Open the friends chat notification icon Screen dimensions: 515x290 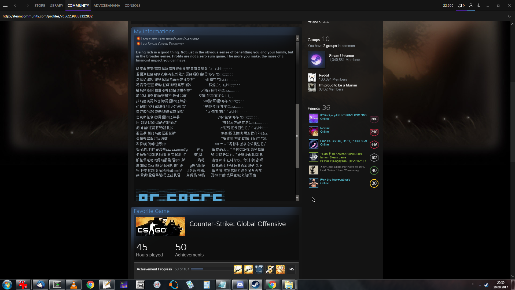[x=461, y=5]
